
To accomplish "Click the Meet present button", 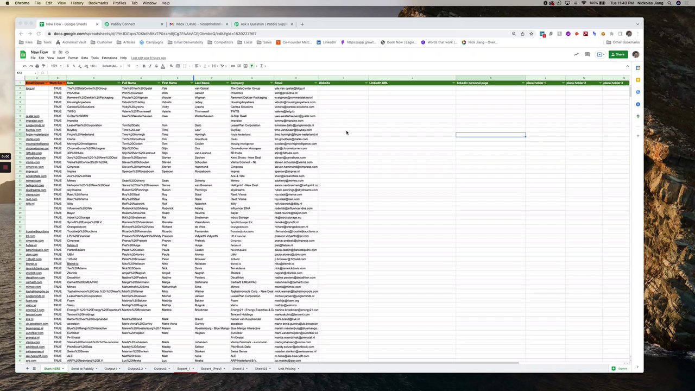I will (600, 54).
